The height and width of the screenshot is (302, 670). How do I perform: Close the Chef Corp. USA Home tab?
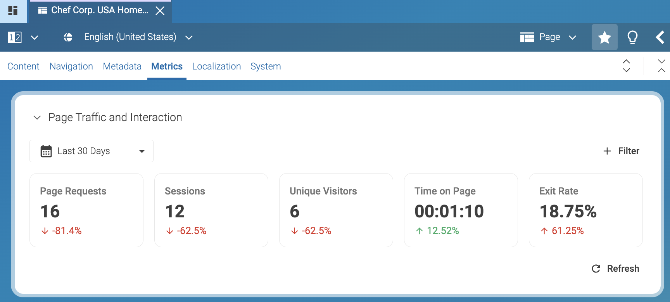pos(160,11)
